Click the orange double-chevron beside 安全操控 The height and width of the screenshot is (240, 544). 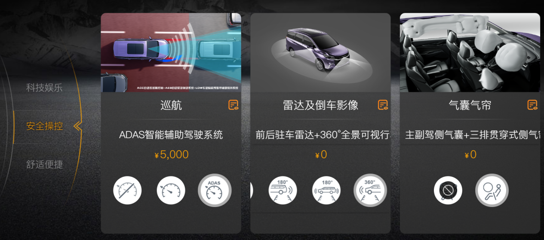(77, 126)
